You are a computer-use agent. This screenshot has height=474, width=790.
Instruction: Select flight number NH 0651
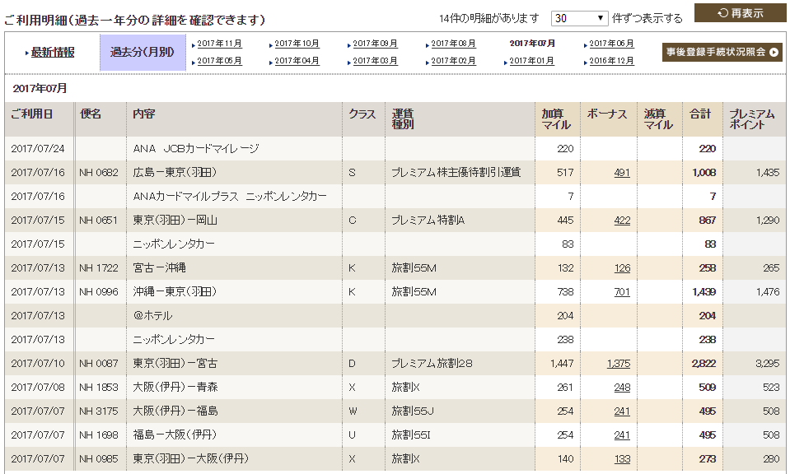pos(98,221)
